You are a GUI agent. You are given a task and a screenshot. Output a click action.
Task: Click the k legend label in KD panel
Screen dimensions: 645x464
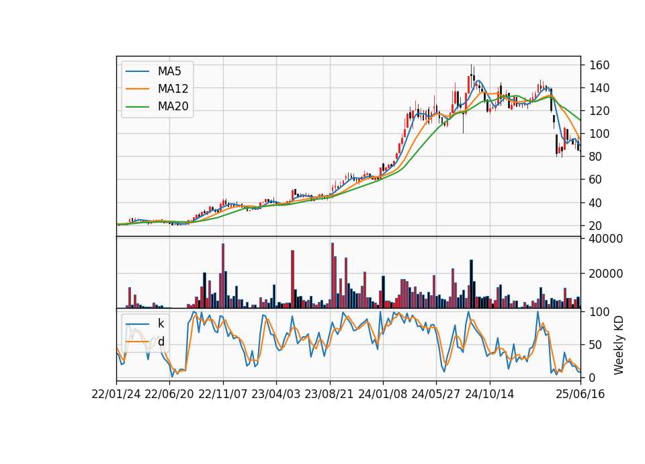(x=161, y=323)
